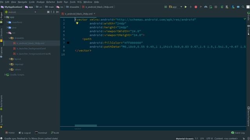
Task: Open AVD Manager from the toolbar
Action: (x=227, y=7)
